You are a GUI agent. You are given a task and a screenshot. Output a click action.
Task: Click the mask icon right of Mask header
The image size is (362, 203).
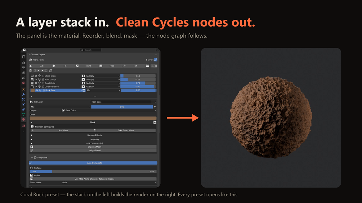pyautogui.click(x=155, y=122)
